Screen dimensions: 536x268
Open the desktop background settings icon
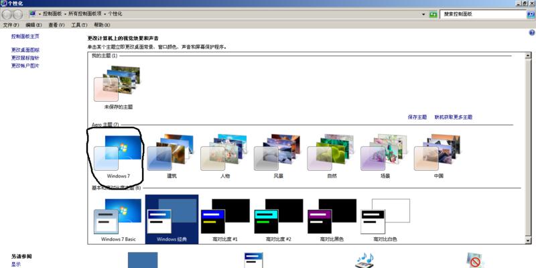143,260
